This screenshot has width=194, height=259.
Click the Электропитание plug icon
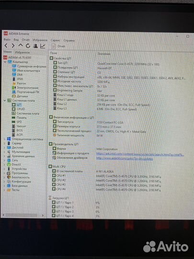(14, 88)
